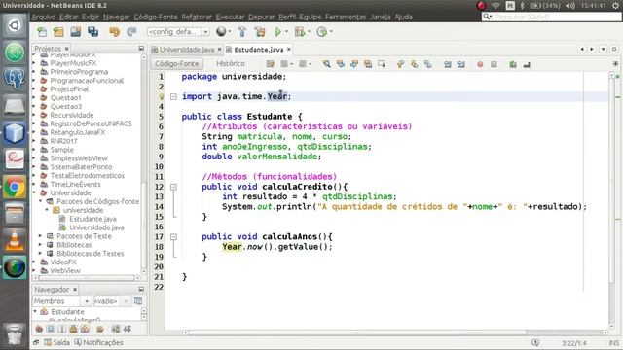The image size is (623, 350).
Task: Collapse the Universidade project node
Action: [x=34, y=192]
